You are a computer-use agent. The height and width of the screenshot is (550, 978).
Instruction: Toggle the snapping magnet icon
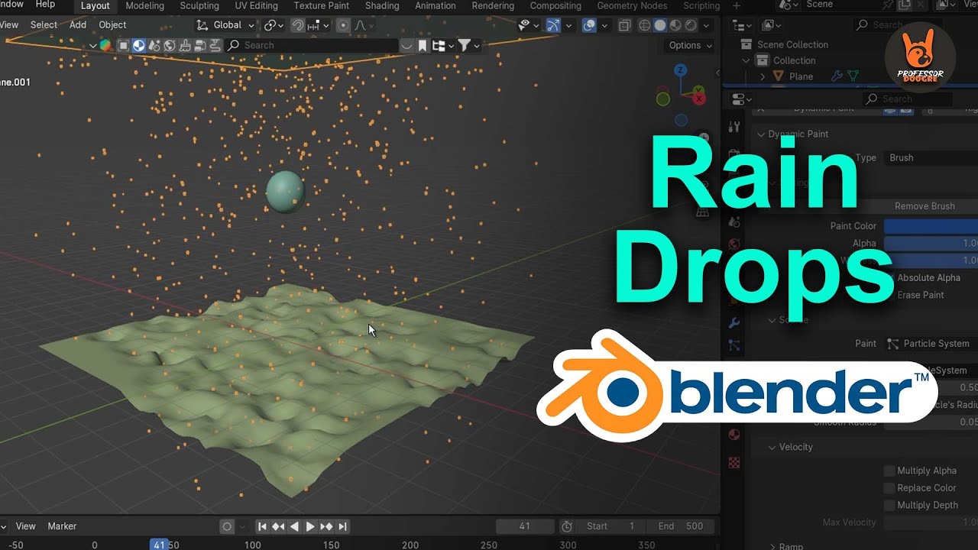[298, 25]
